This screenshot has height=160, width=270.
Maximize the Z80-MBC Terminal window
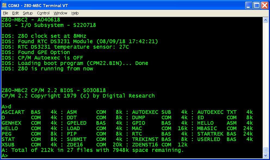click(257, 5)
